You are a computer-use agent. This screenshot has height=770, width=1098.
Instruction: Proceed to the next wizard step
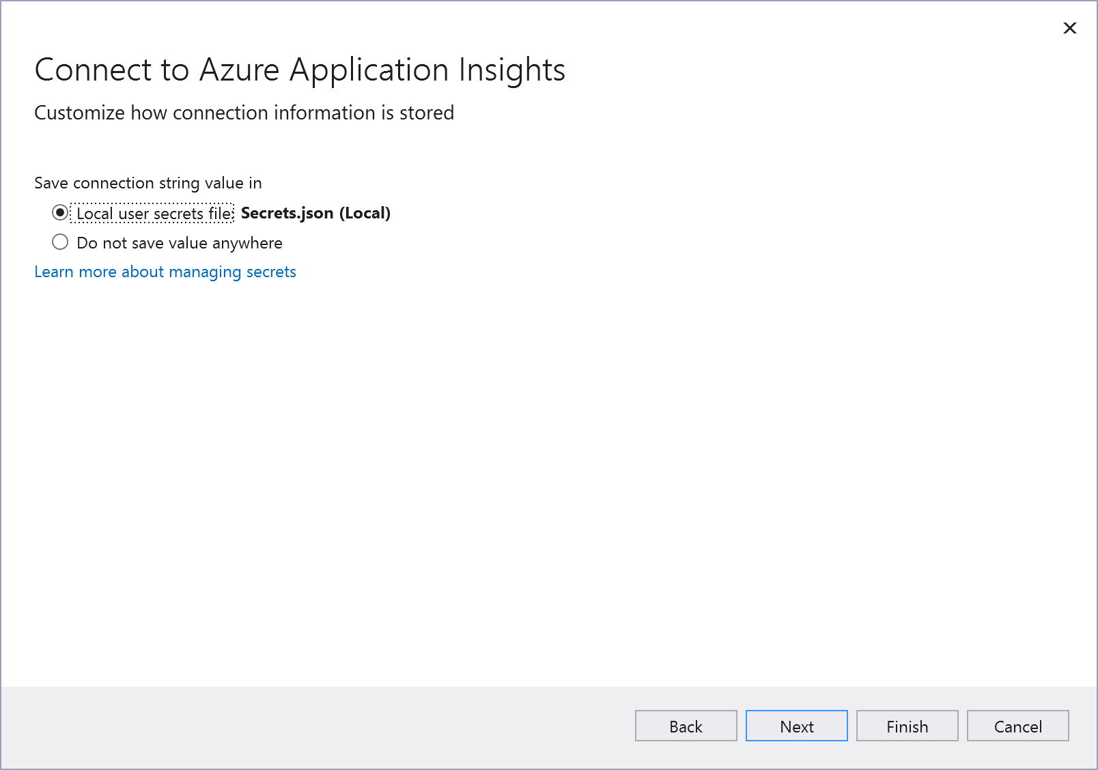pos(796,726)
